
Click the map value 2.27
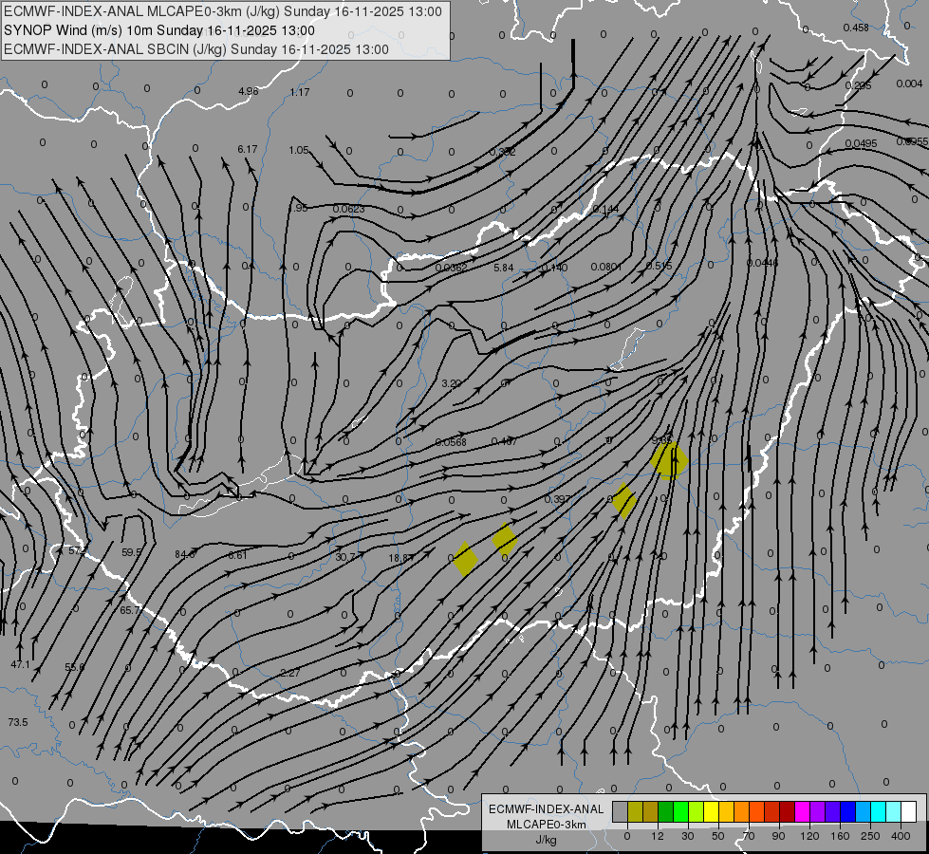[290, 673]
